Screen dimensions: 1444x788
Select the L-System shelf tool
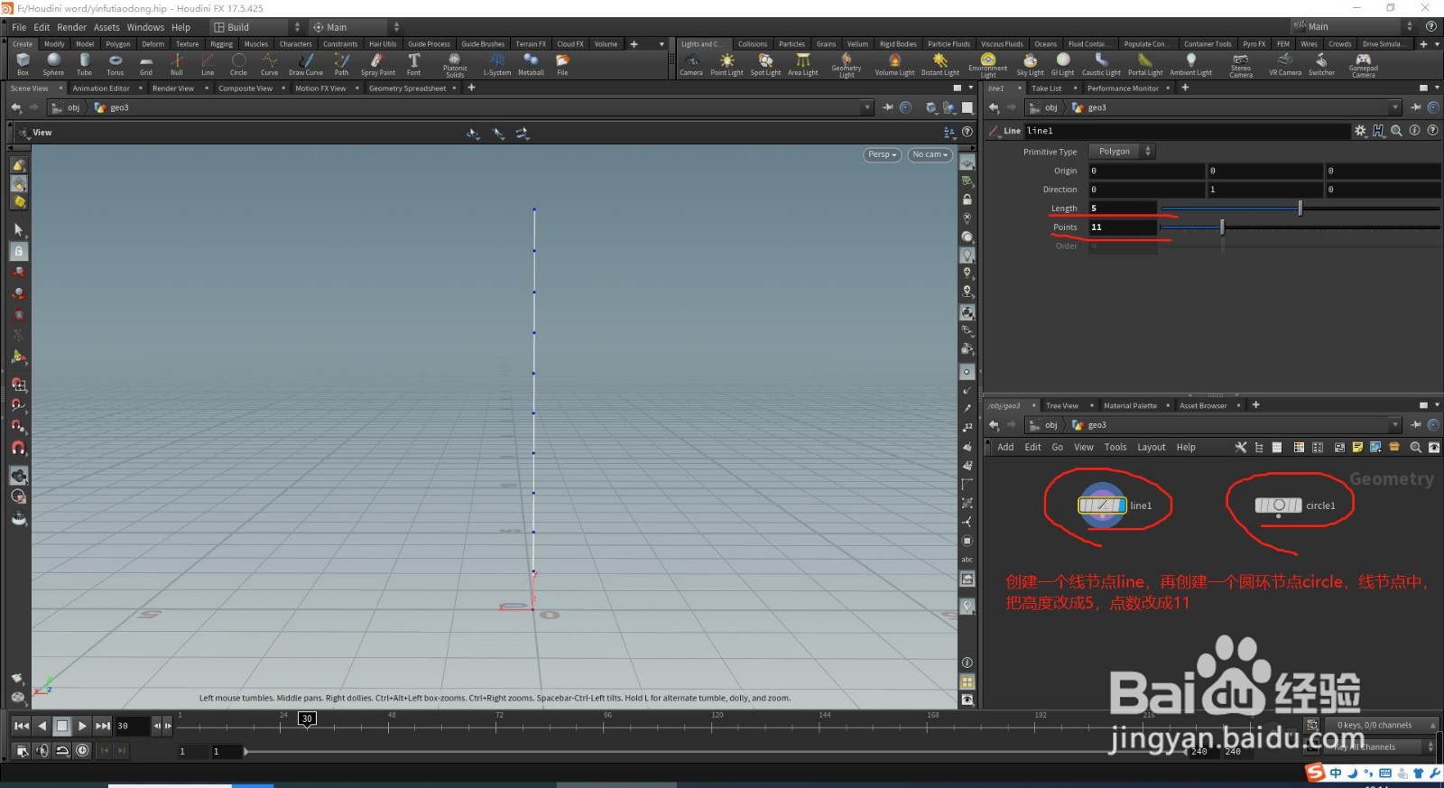[497, 64]
